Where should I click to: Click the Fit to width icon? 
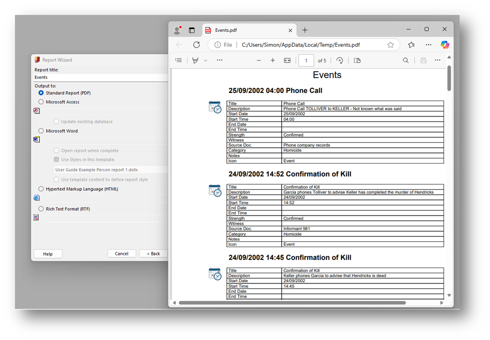pos(287,60)
